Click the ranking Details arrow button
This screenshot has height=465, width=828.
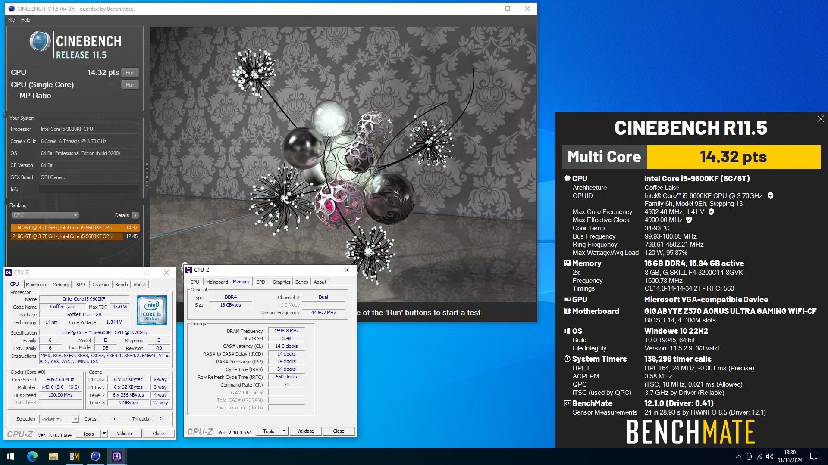pyautogui.click(x=135, y=215)
